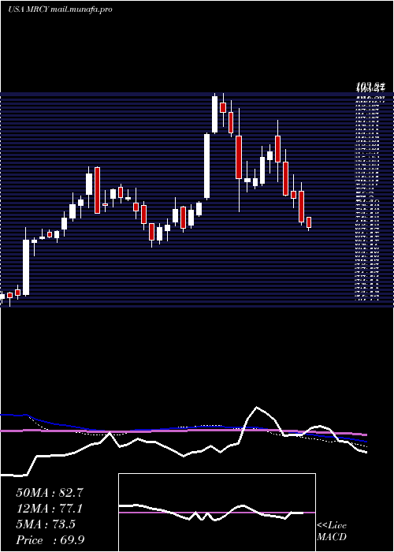Click the 'USA MRCY mail.munafa.pro' header text
The width and height of the screenshot is (394, 552).
(60, 9)
